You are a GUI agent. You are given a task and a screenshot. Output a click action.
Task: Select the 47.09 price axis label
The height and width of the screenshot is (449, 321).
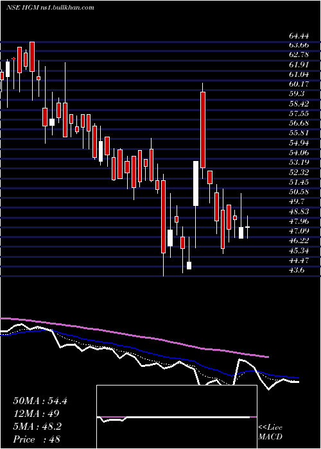pyautogui.click(x=299, y=231)
